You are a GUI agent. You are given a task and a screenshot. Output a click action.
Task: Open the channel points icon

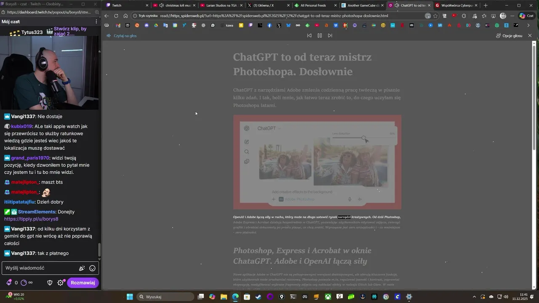point(24,282)
